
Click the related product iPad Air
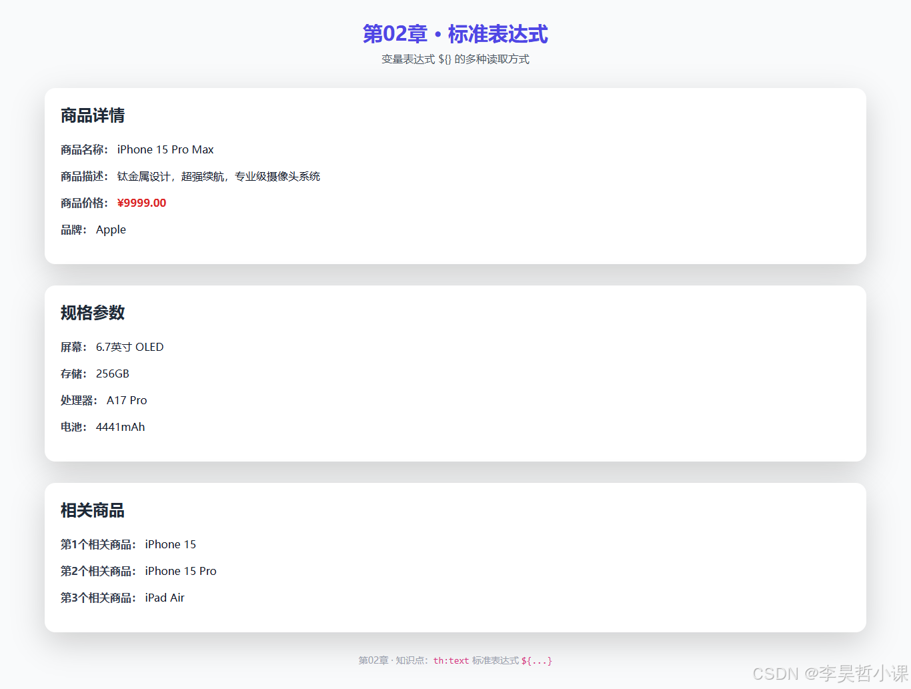165,598
